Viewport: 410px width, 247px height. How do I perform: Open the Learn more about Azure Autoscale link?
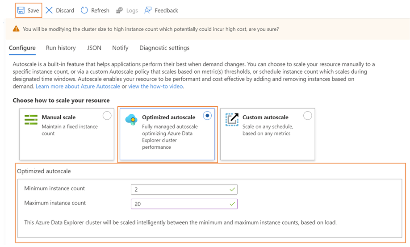point(78,86)
